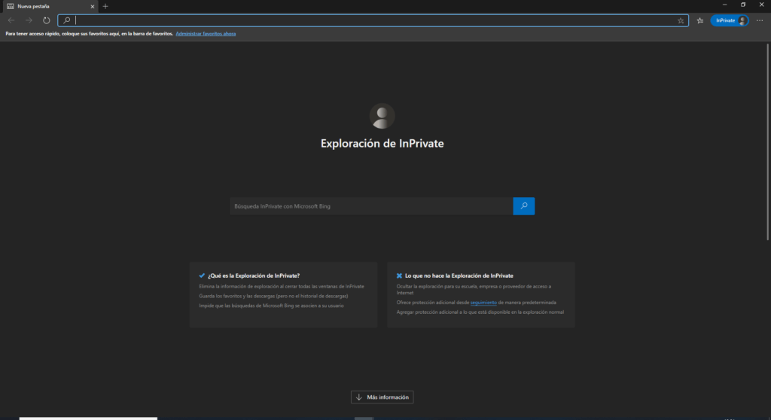The image size is (771, 420).
Task: Click the Exploración de InPrivate heading
Action: 382,144
